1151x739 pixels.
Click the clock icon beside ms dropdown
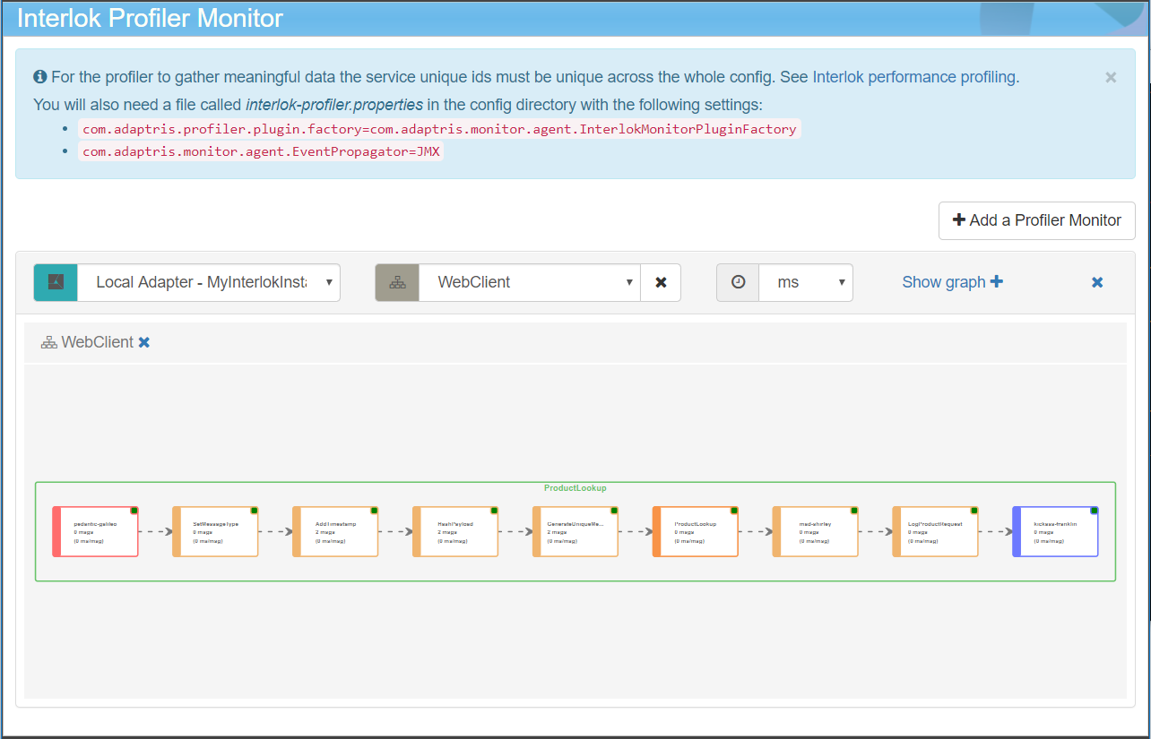pyautogui.click(x=738, y=282)
